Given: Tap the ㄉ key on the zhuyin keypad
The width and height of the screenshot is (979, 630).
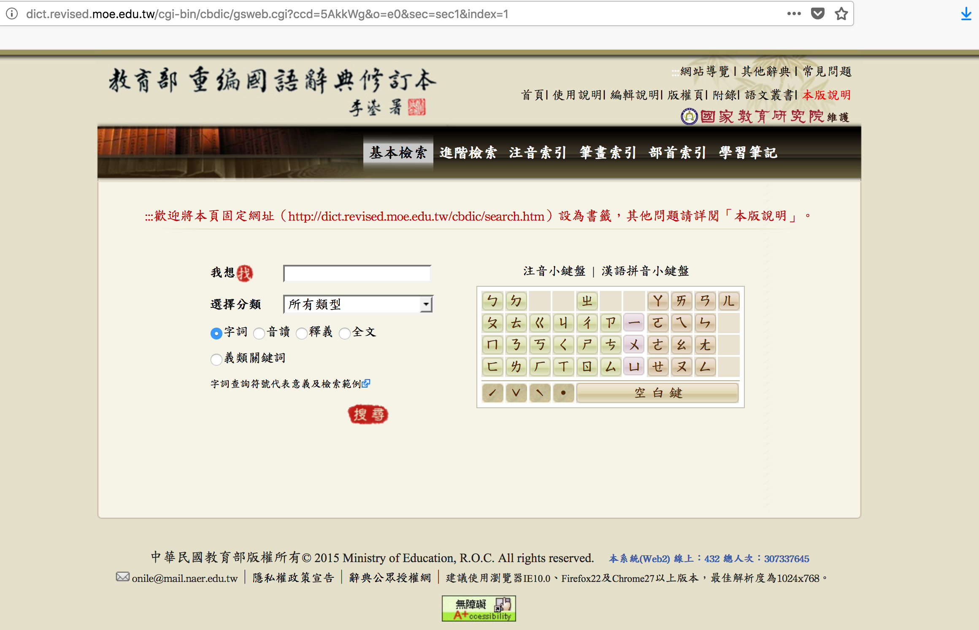Looking at the screenshot, I should point(516,301).
